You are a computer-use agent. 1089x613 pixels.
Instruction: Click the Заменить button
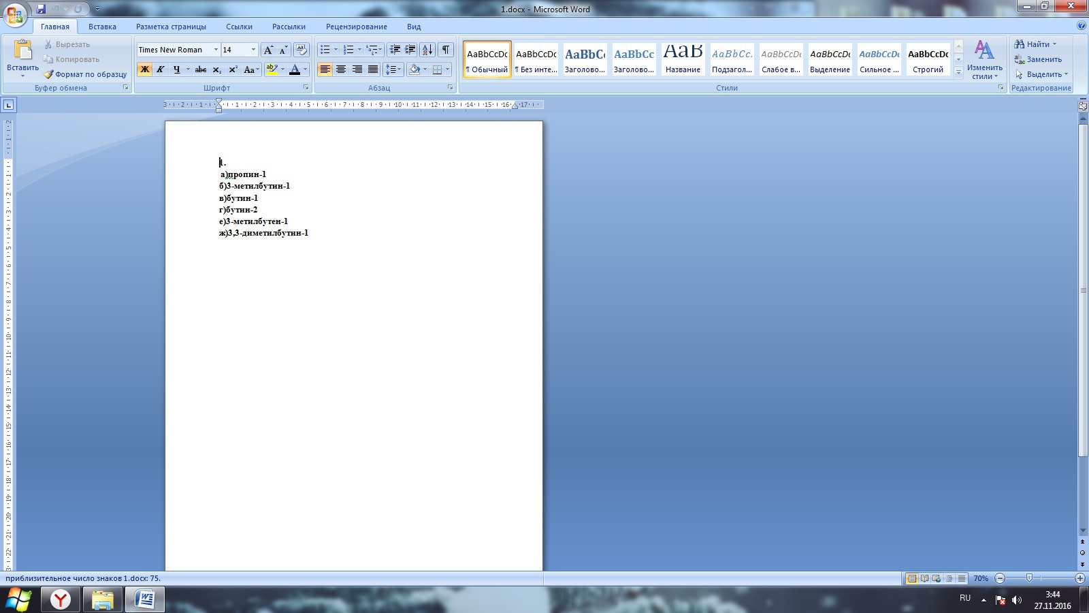[x=1039, y=59]
